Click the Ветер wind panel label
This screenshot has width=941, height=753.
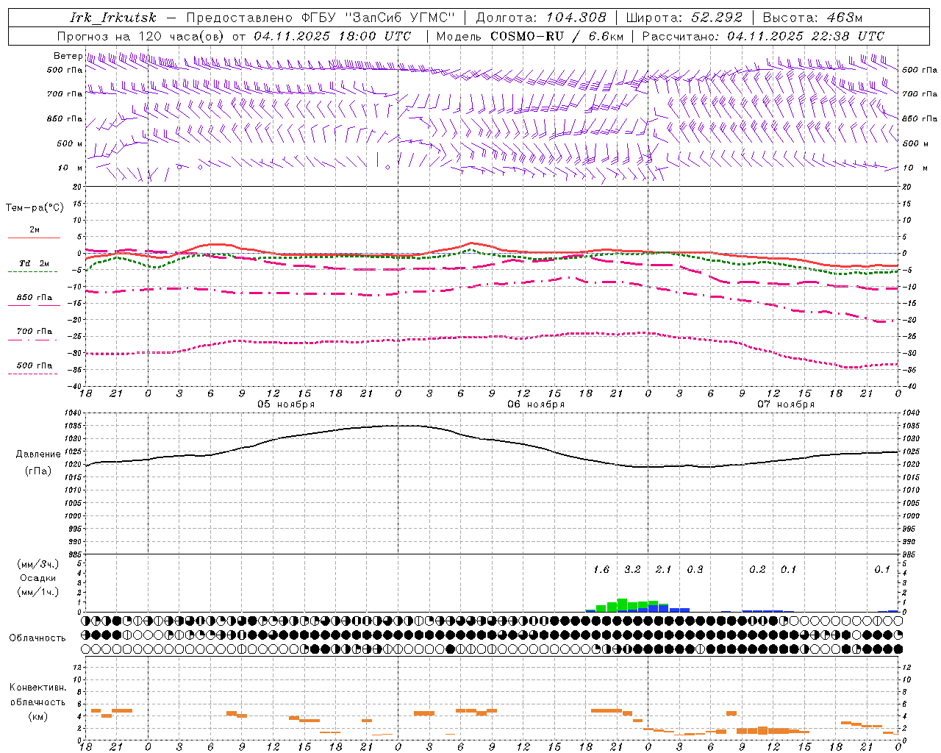68,56
